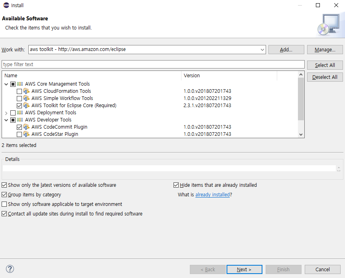Click inside the Details text area
This screenshot has width=345, height=278.
pos(169,168)
